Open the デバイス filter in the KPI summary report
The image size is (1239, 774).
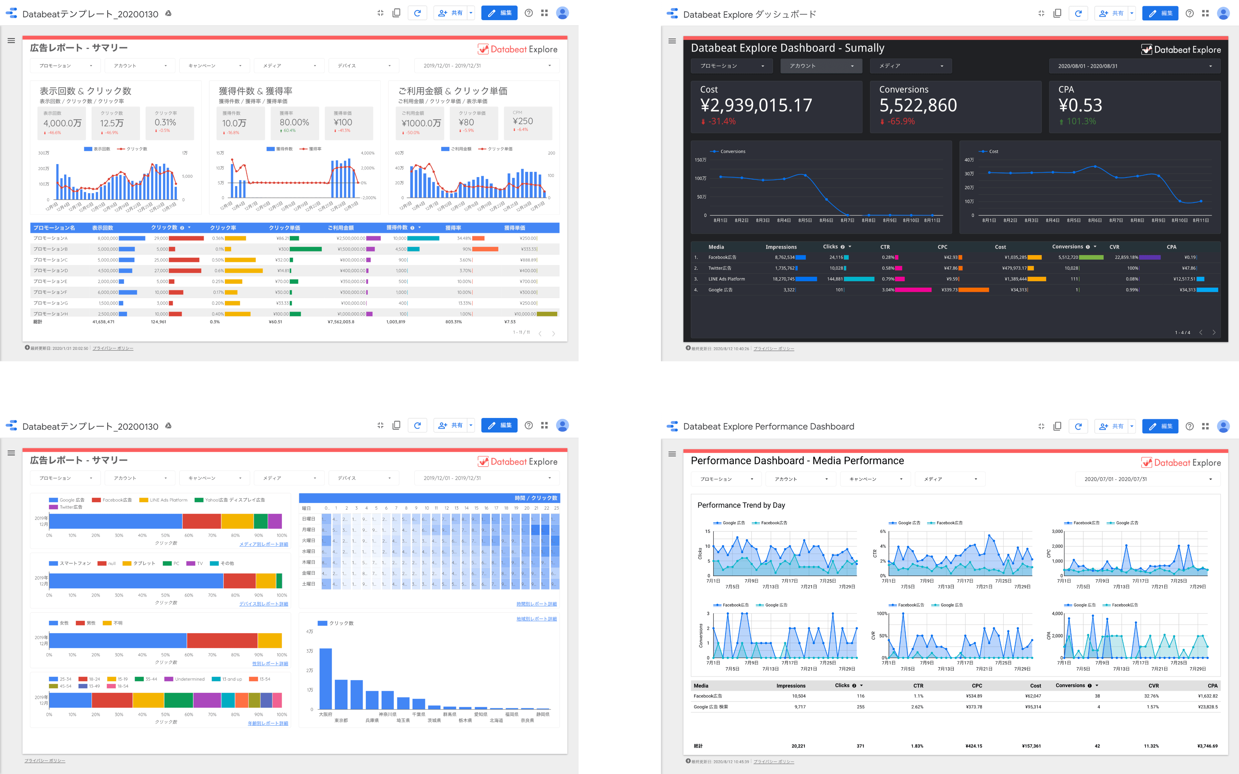364,65
